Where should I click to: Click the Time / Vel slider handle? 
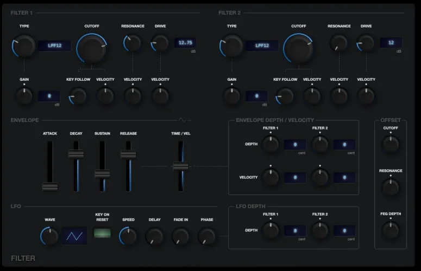180,166
